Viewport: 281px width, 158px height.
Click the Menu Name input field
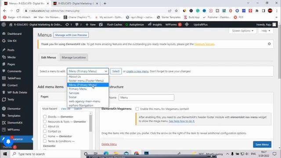point(146,97)
